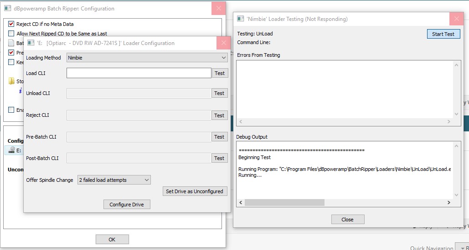
Task: Enable Allow Next Ripped CD to be Same as Last
Action: point(11,34)
